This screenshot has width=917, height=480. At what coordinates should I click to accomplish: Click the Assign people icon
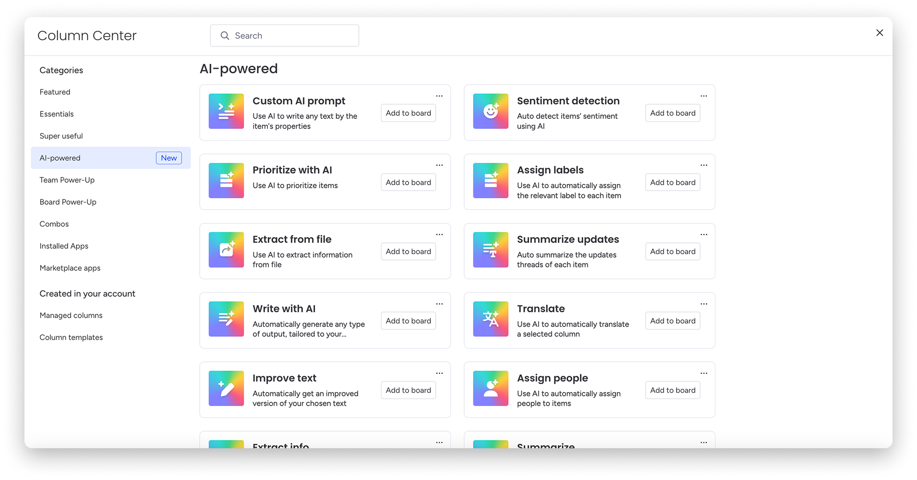(x=491, y=389)
